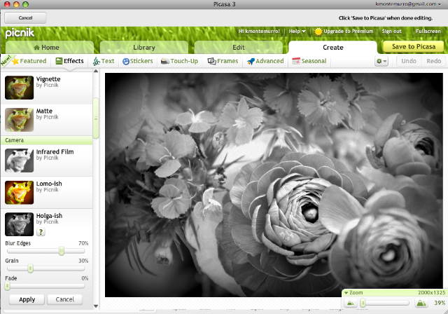
Task: Open the Stickers smiley tool
Action: pyautogui.click(x=138, y=61)
